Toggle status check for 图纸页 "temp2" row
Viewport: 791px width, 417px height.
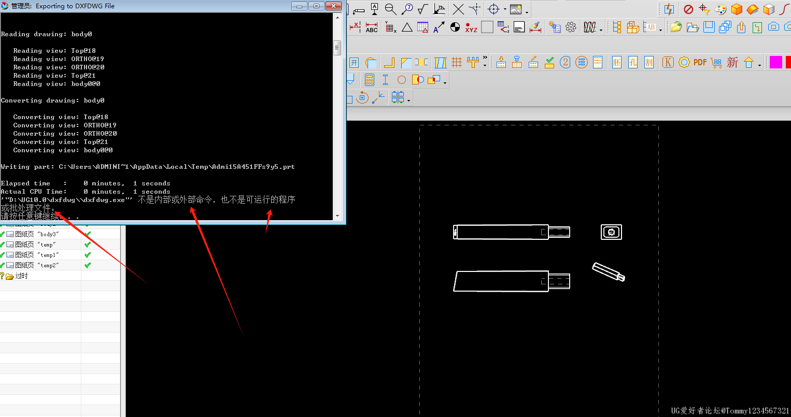click(x=3, y=265)
